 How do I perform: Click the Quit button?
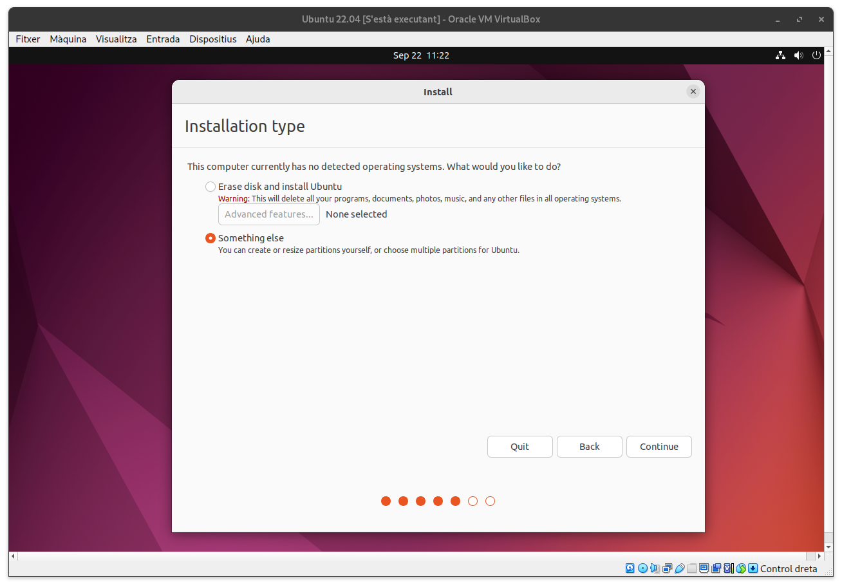click(x=519, y=447)
